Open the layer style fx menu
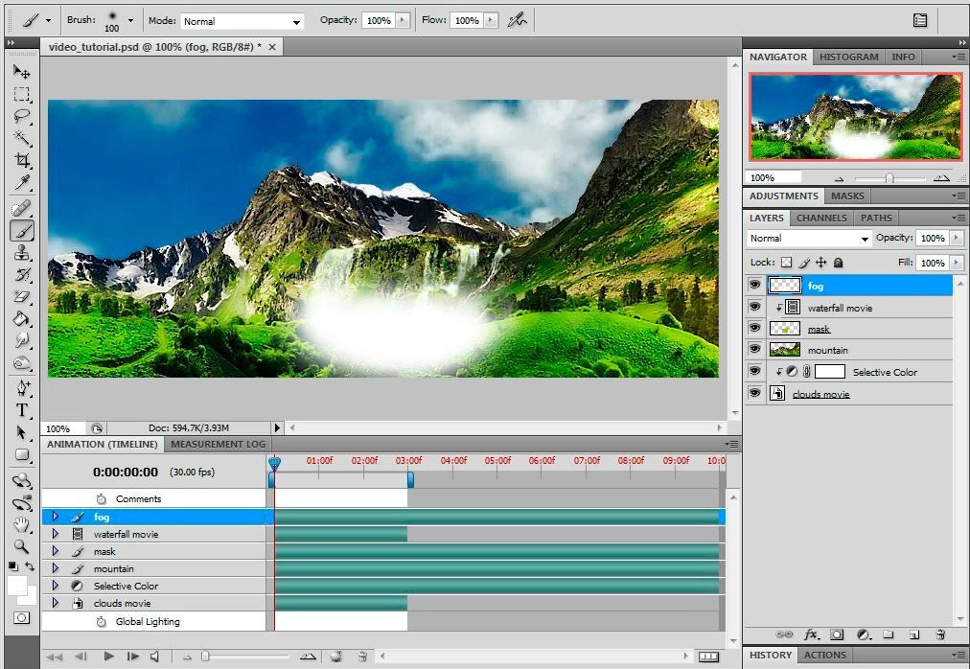Image resolution: width=970 pixels, height=669 pixels. 811,634
